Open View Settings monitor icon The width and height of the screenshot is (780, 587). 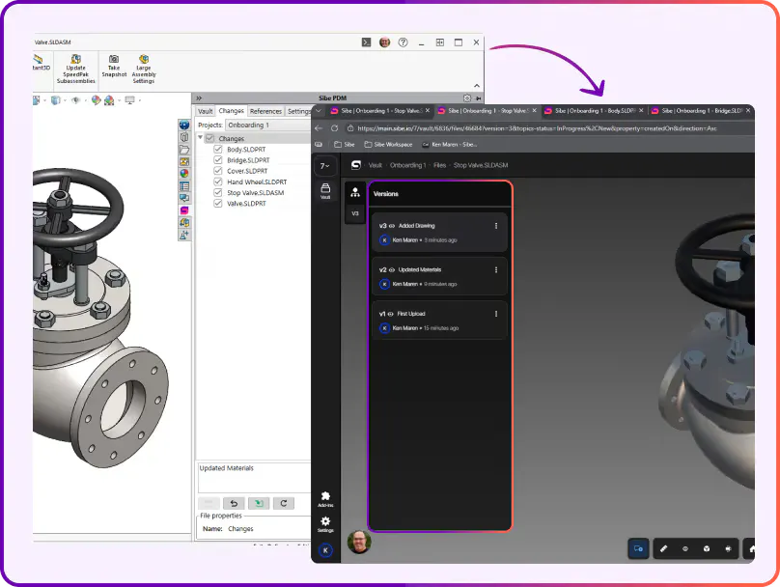point(129,100)
